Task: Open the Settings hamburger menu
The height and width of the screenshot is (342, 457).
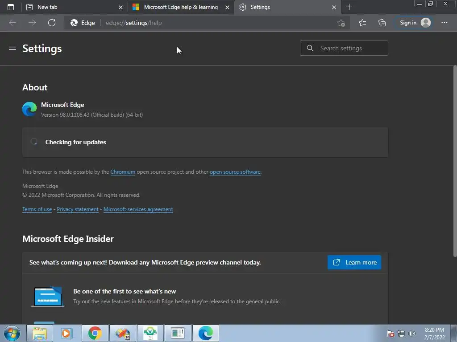Action: pyautogui.click(x=12, y=48)
